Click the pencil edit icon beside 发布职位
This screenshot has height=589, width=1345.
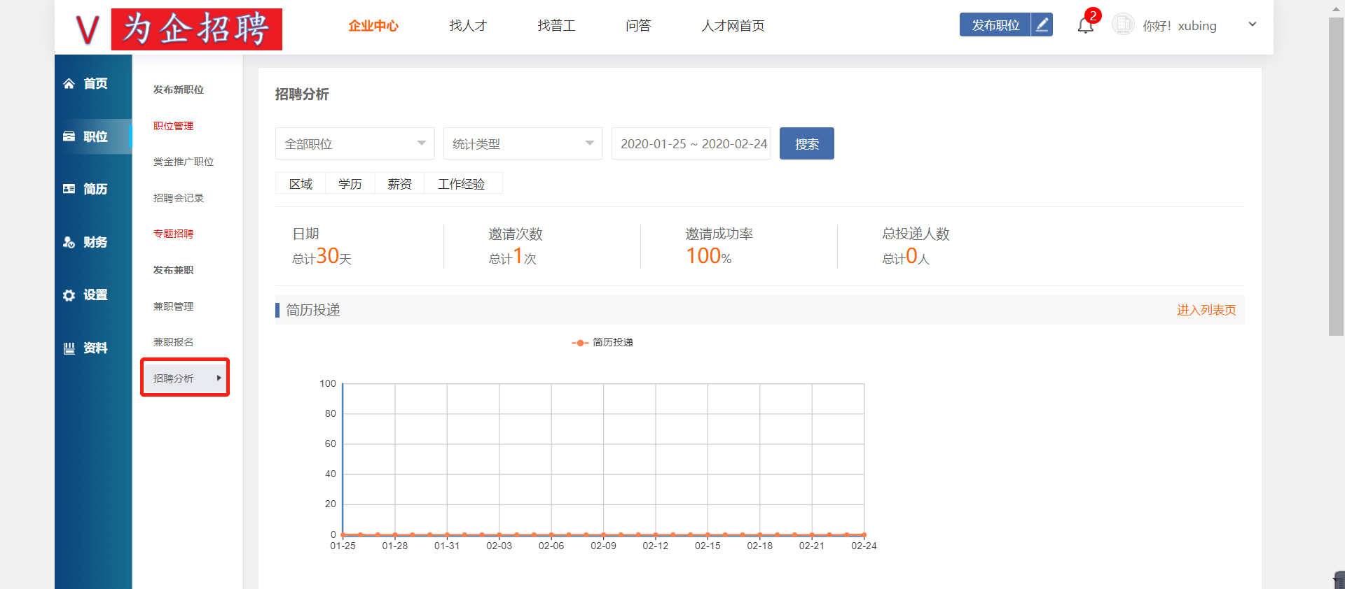[1042, 24]
